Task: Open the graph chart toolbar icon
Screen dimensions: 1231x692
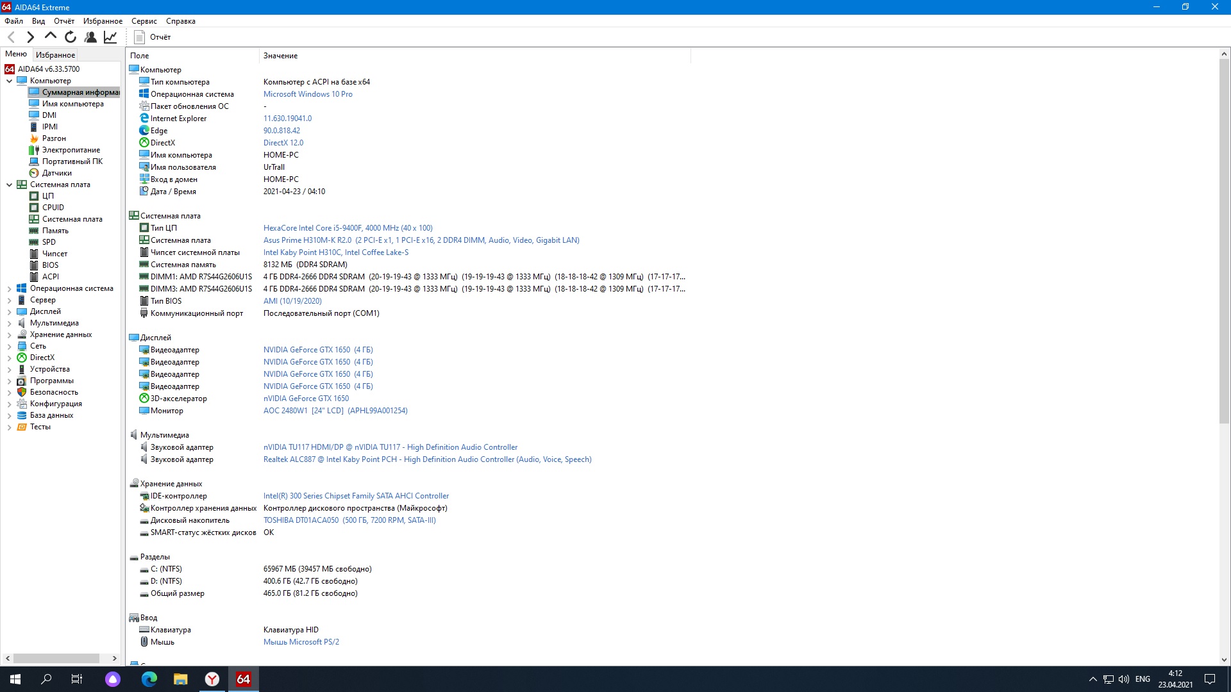Action: pyautogui.click(x=110, y=37)
